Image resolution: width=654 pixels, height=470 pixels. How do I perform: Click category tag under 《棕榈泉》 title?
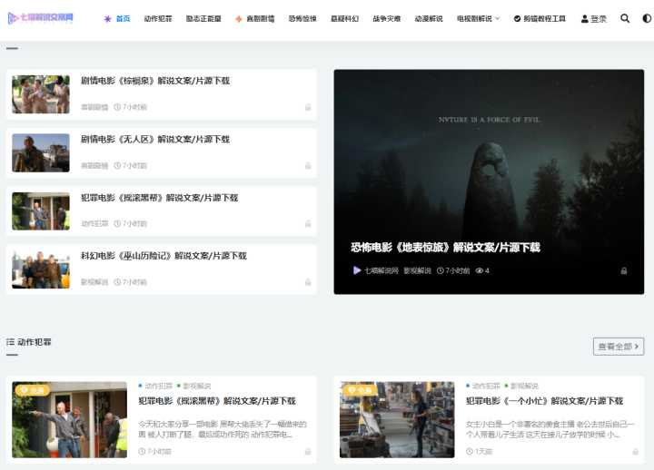[x=94, y=107]
